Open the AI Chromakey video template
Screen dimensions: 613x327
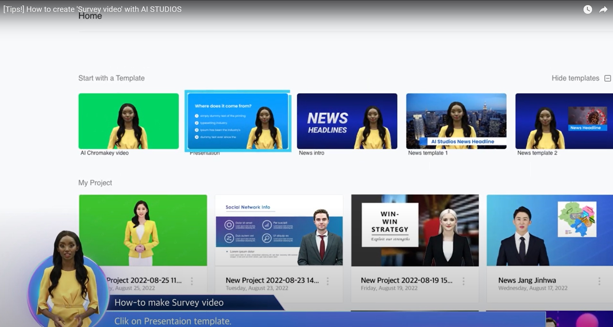pyautogui.click(x=129, y=121)
